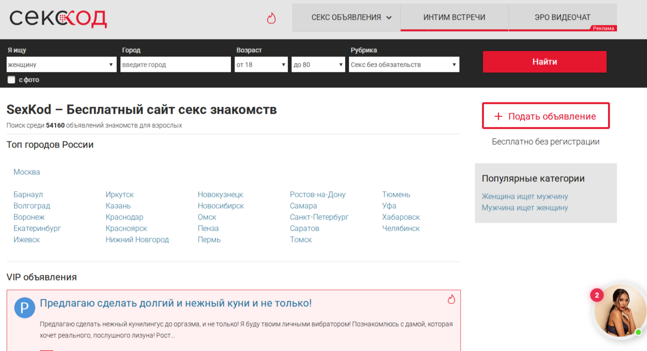
Task: Open the "Женщина ищет мужчину" category link
Action: click(x=525, y=196)
